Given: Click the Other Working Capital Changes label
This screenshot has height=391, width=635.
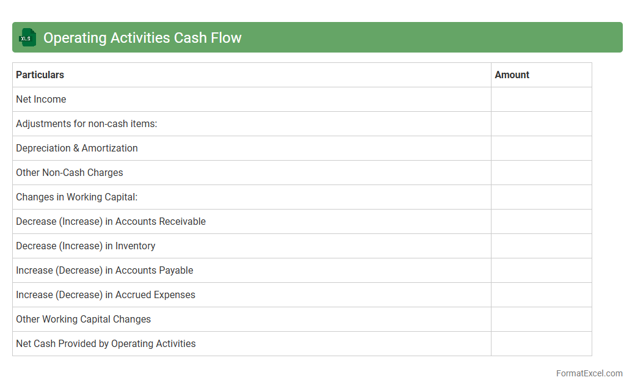Looking at the screenshot, I should (x=83, y=320).
